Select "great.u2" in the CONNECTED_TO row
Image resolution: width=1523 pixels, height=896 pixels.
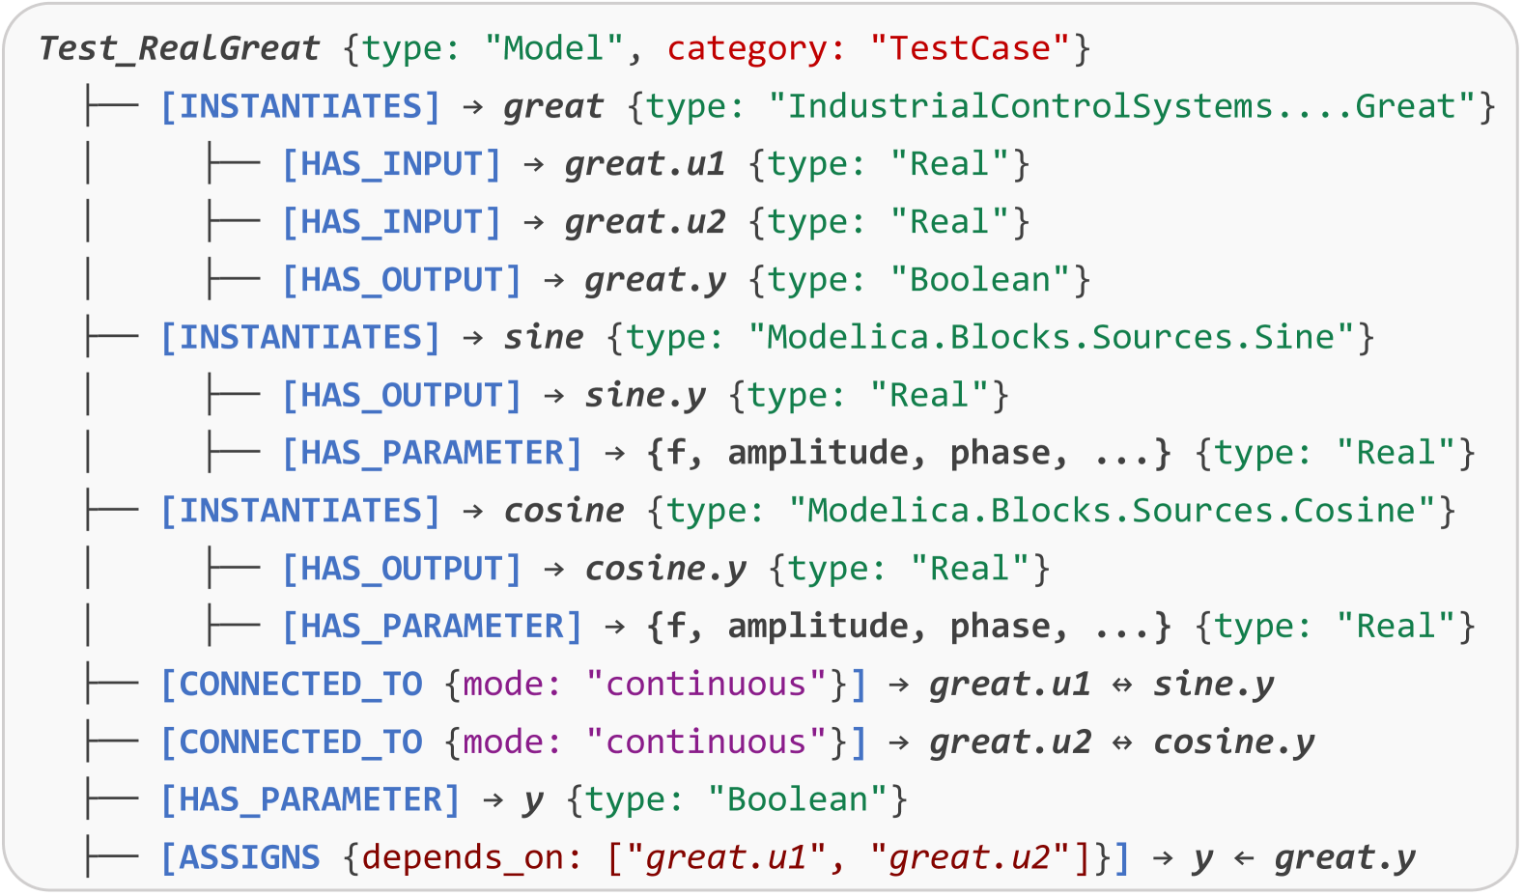pyautogui.click(x=1010, y=742)
